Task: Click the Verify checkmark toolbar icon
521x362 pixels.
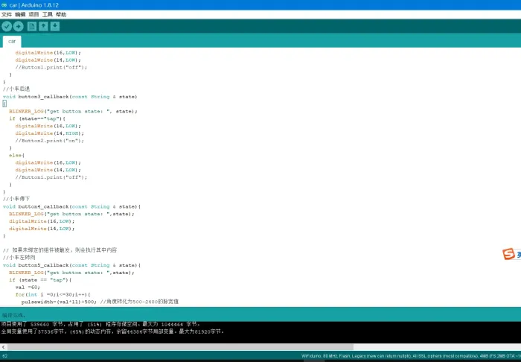Action: [x=7, y=26]
